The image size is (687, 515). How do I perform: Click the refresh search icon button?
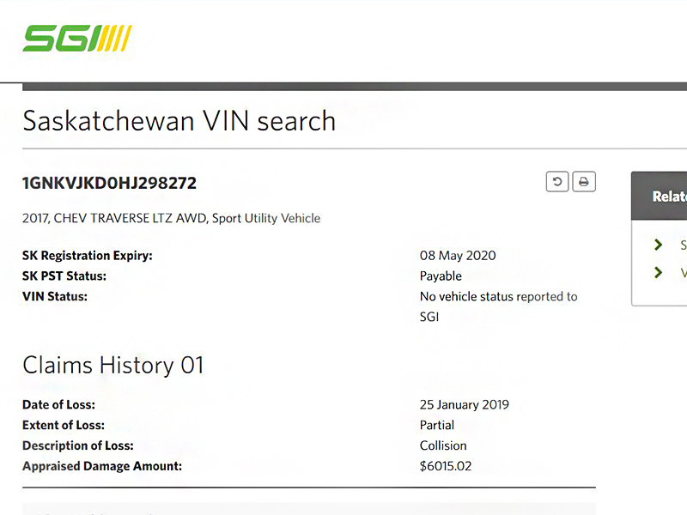click(557, 181)
